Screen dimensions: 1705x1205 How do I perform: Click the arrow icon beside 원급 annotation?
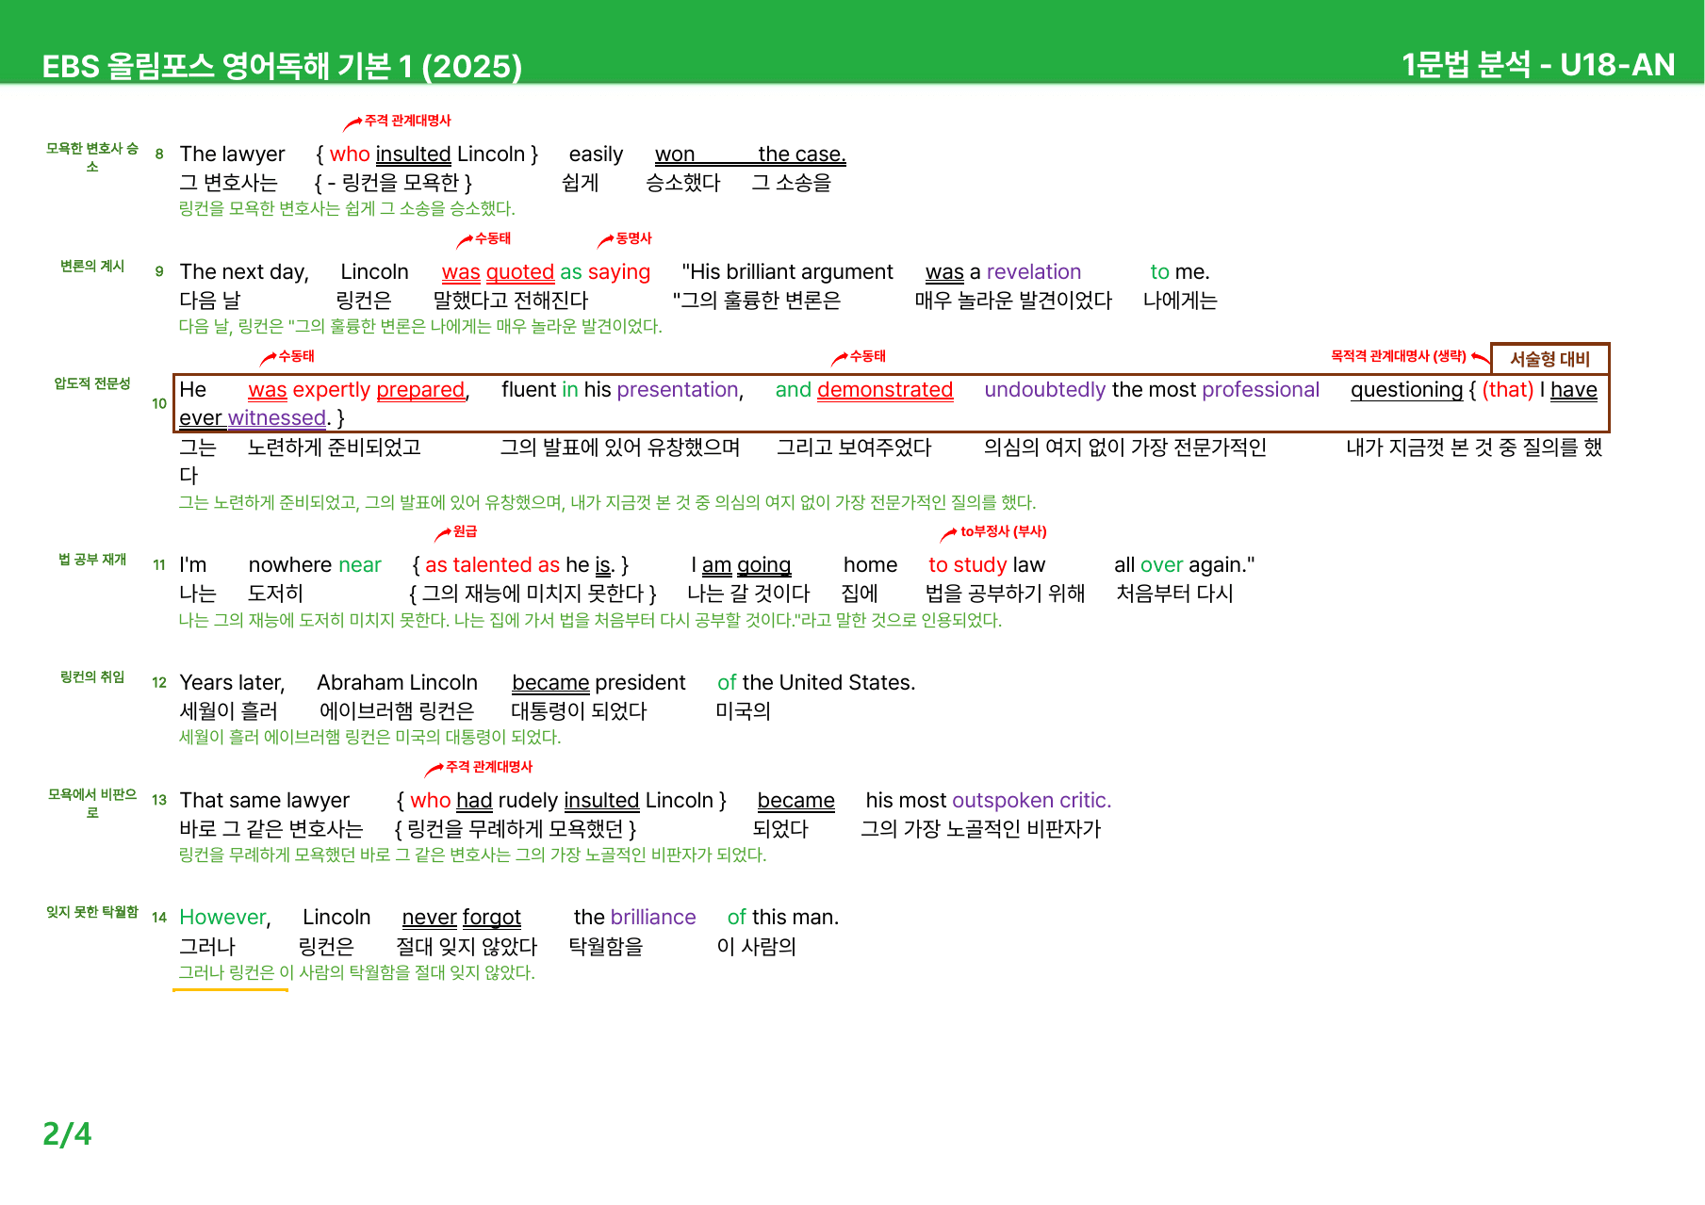coord(443,534)
